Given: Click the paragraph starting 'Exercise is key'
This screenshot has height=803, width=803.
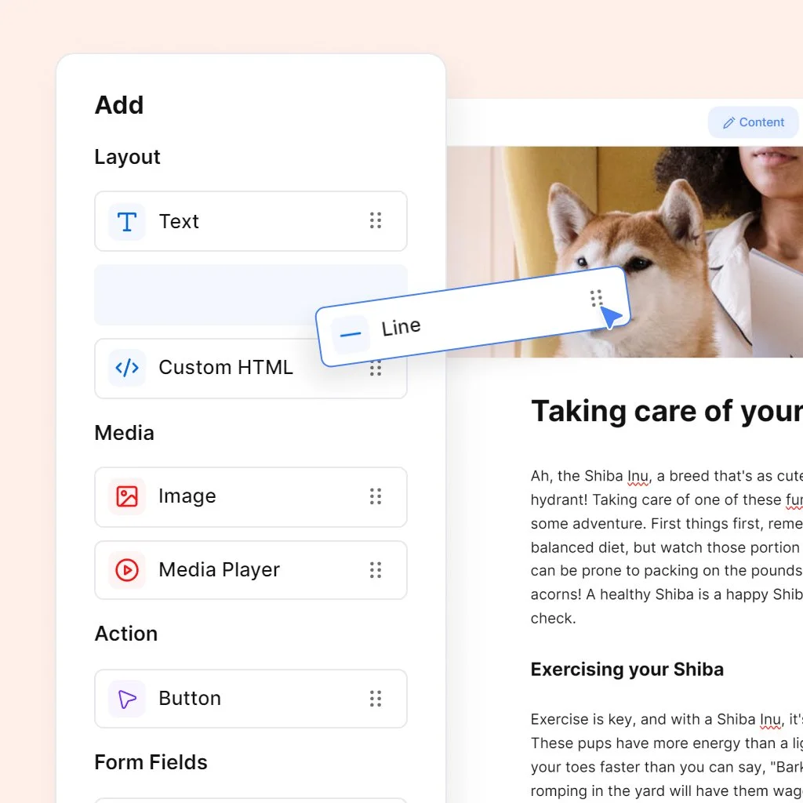Looking at the screenshot, I should (x=667, y=755).
